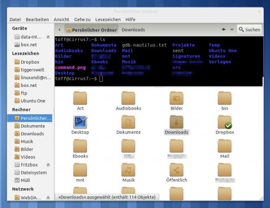270x208 pixels.
Task: Open the Ubuntu One bookmark
Action: (x=30, y=101)
